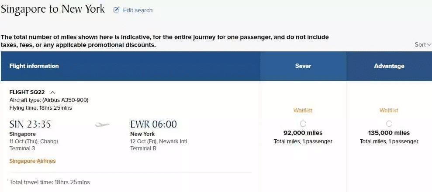Screen dimensions: 432x192
Task: Open the Edit search link
Action: (138, 10)
